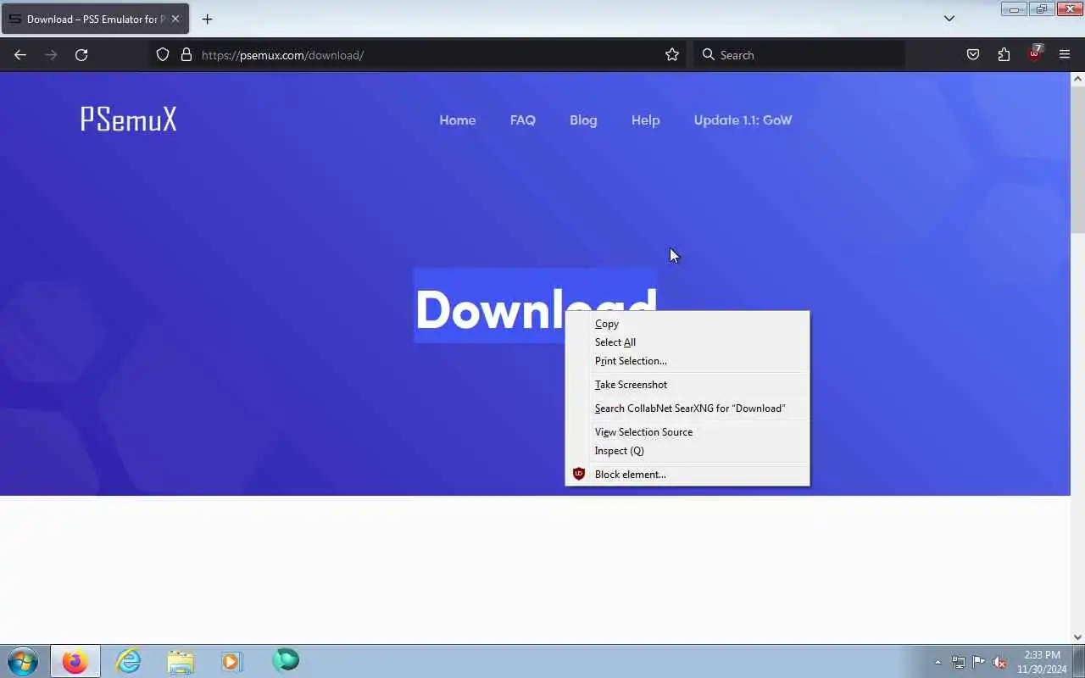This screenshot has height=678, width=1085.
Task: Open Action Center flag tray icon
Action: [978, 663]
